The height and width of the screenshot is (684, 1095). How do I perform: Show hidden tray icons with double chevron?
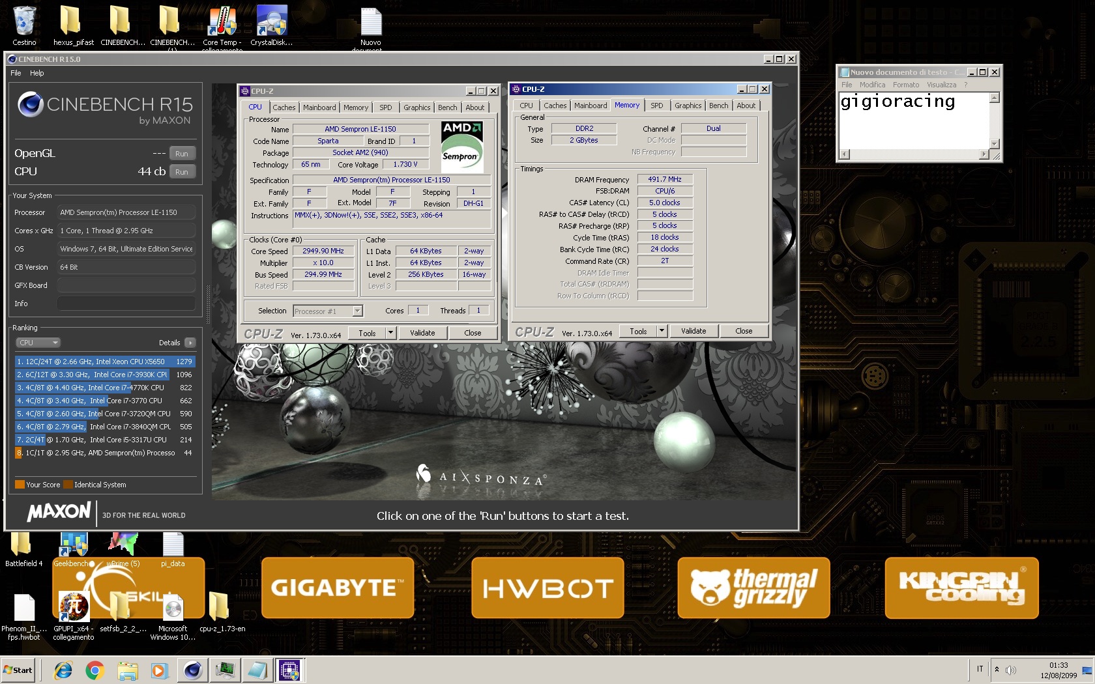[x=997, y=669]
